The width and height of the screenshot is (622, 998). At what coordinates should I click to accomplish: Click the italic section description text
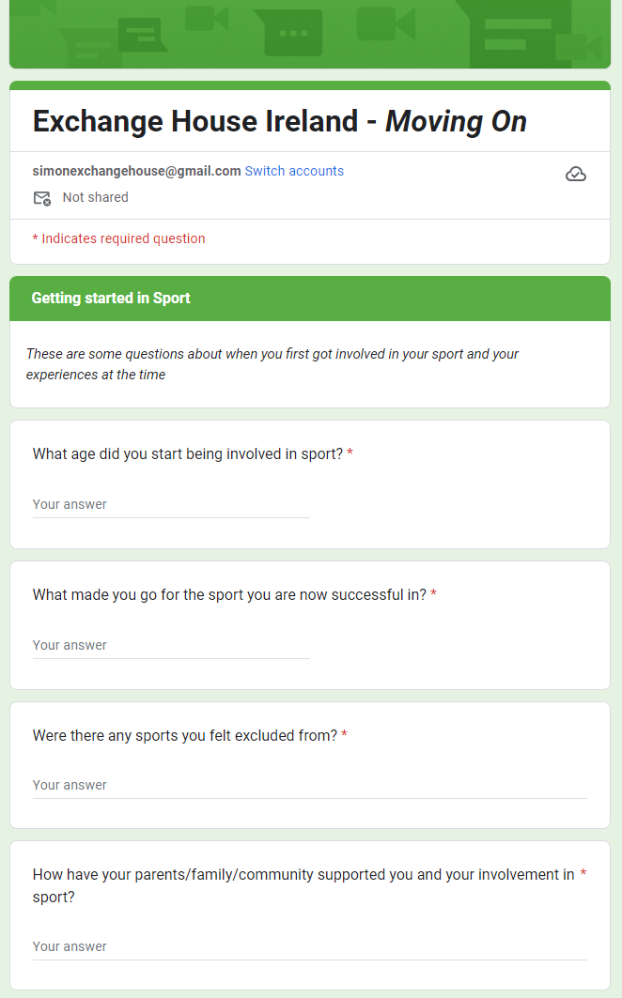click(272, 364)
